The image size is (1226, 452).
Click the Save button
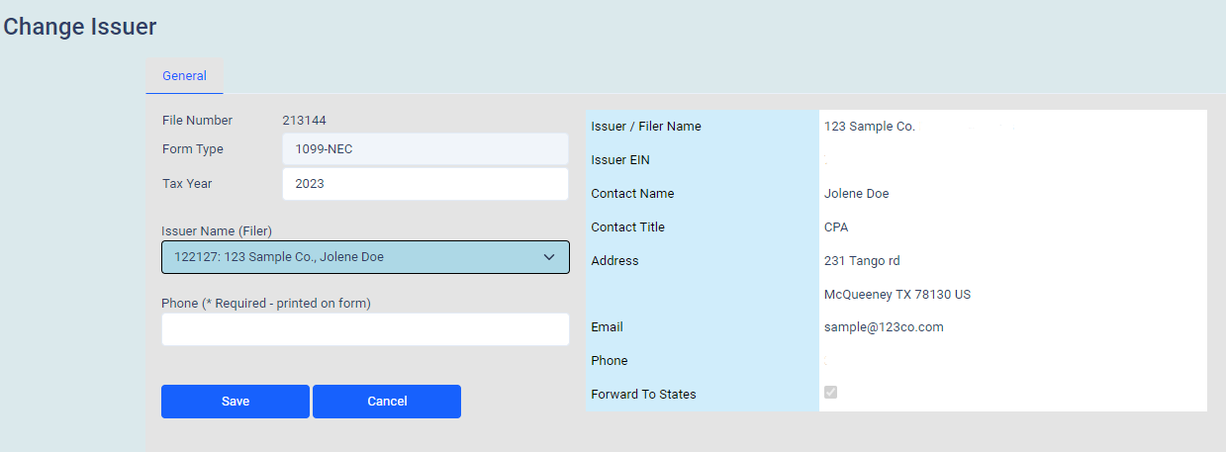(x=236, y=402)
